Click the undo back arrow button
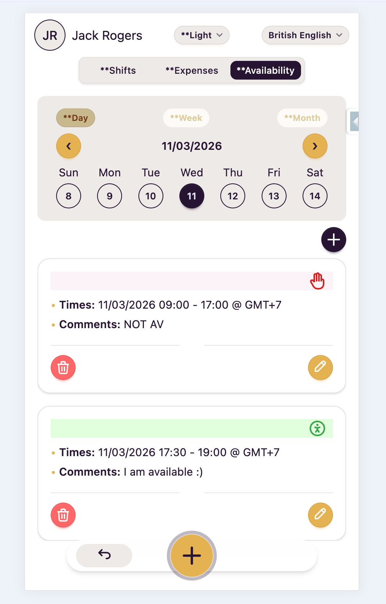 pos(104,555)
